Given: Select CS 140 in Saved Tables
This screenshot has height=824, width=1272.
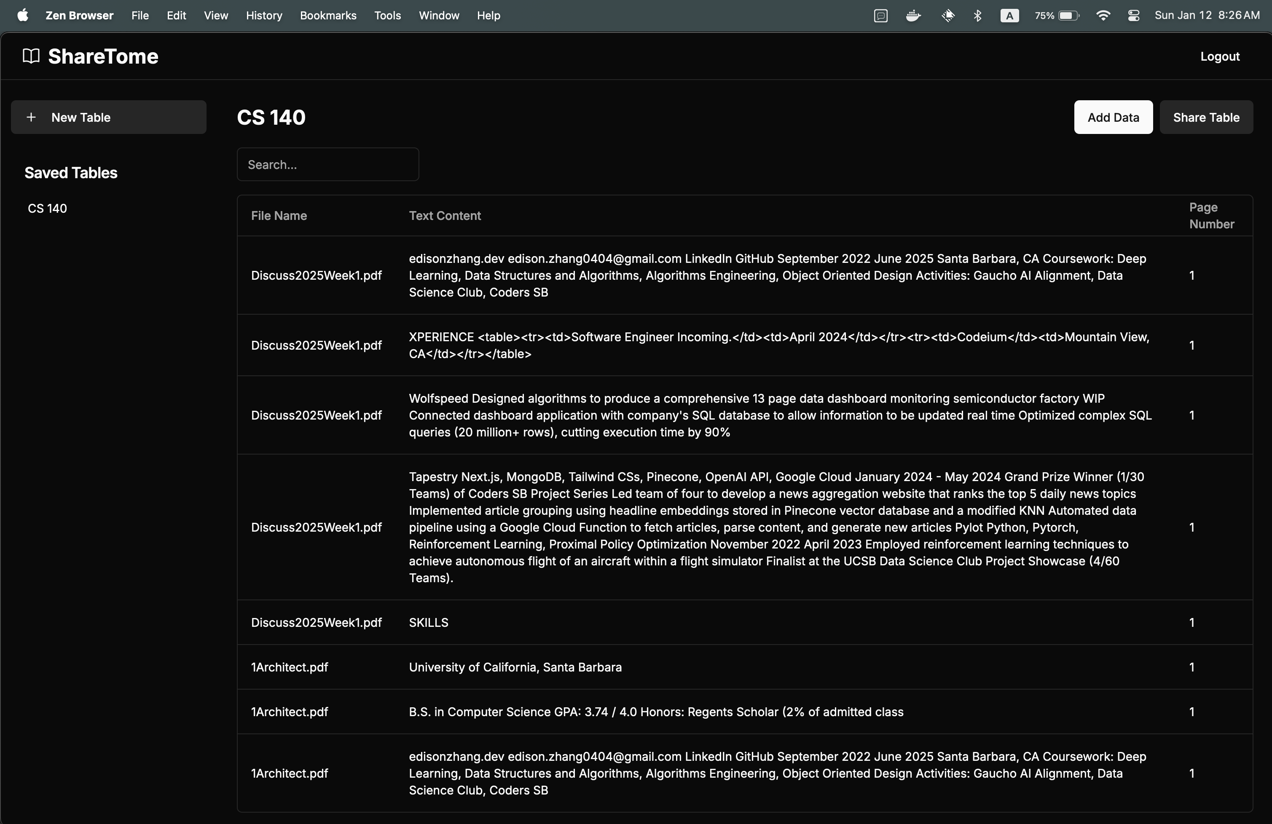Looking at the screenshot, I should point(48,208).
